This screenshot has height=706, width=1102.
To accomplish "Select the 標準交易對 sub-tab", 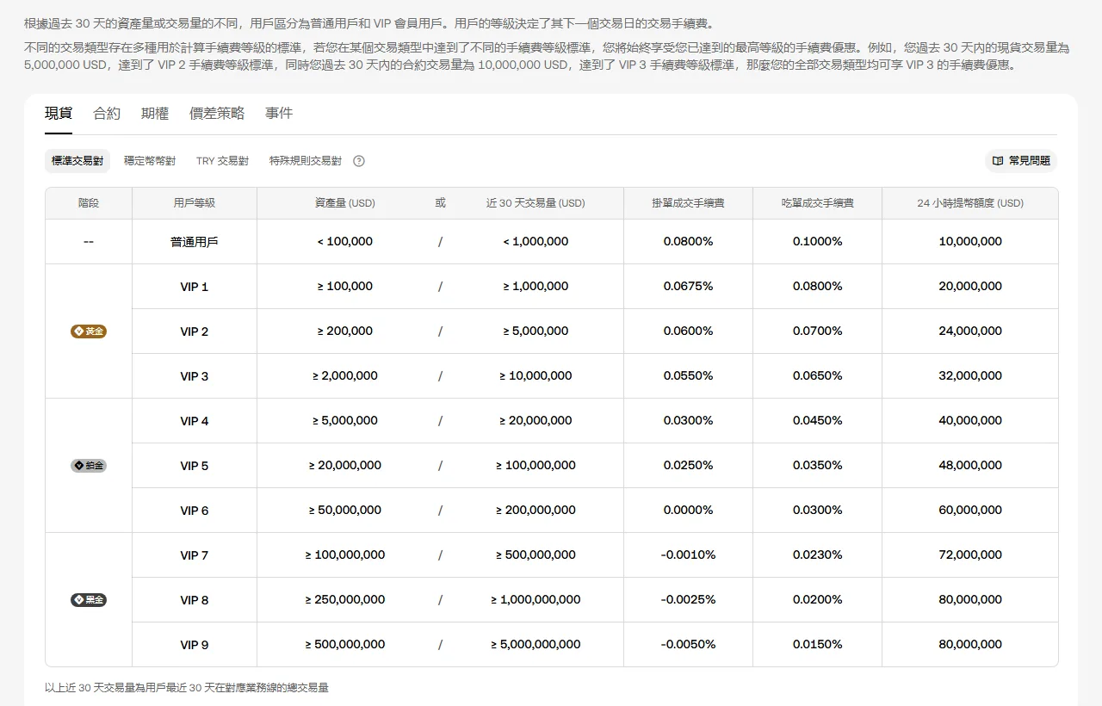I will (x=77, y=161).
